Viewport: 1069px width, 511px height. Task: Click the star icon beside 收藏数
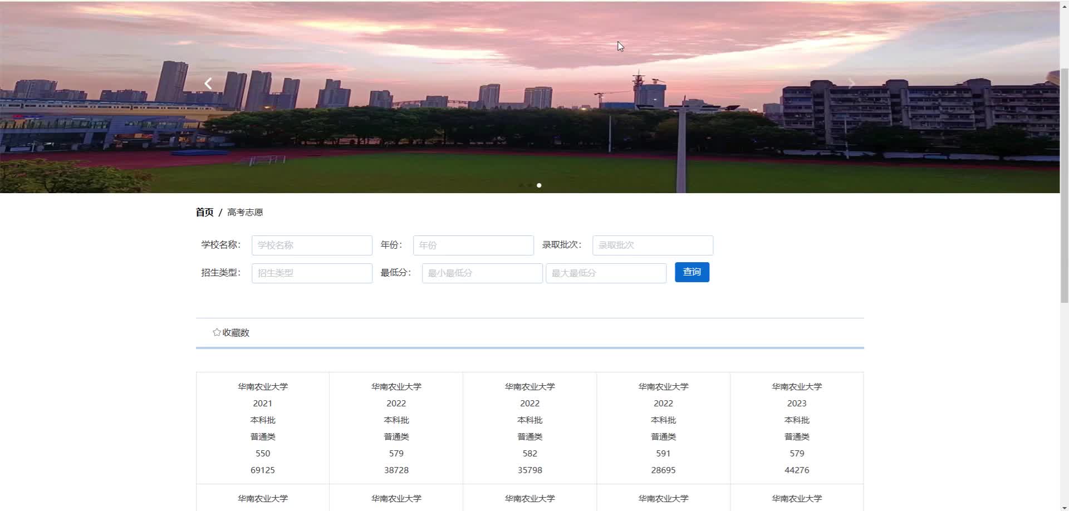[217, 332]
